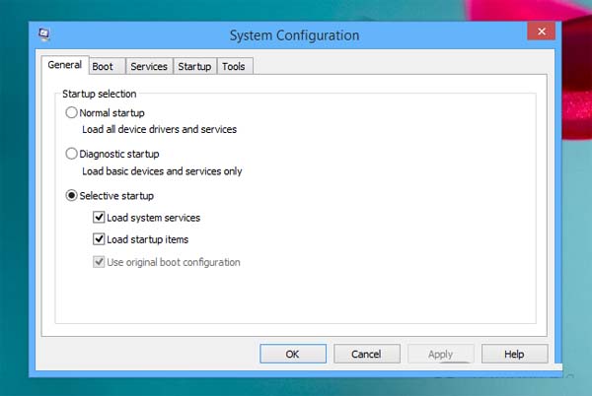Open the Tools tab
This screenshot has height=396, width=592.
tap(234, 67)
